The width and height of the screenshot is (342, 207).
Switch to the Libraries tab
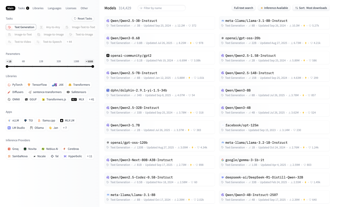pyautogui.click(x=38, y=8)
